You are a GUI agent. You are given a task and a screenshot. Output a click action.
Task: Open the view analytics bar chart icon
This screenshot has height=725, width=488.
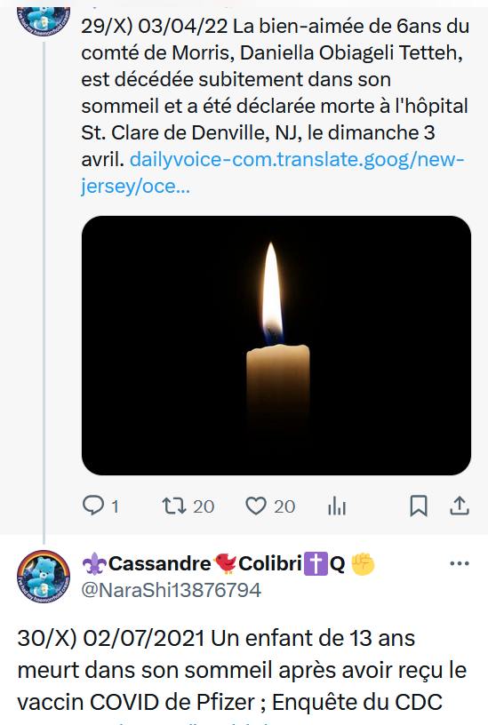(x=337, y=506)
